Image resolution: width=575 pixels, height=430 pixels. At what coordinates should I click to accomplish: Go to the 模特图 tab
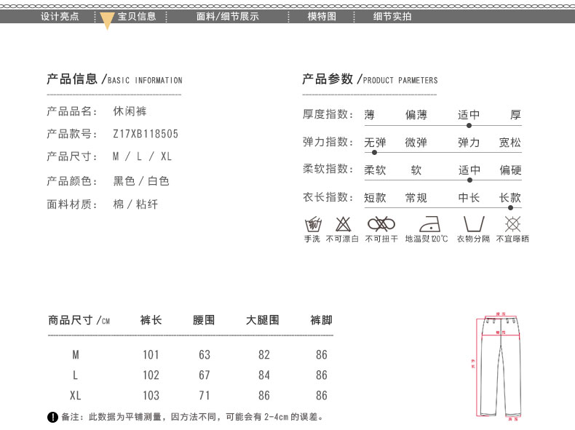pyautogui.click(x=322, y=16)
